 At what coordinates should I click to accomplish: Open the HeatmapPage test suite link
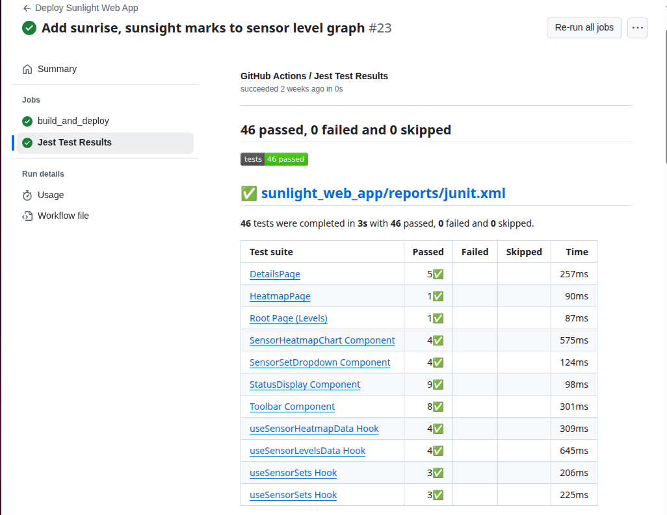coord(280,296)
